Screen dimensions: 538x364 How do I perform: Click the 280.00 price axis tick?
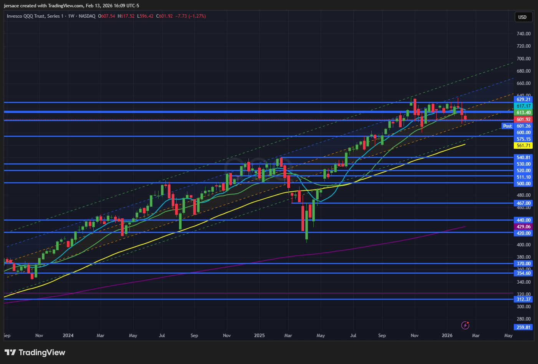pos(523,319)
